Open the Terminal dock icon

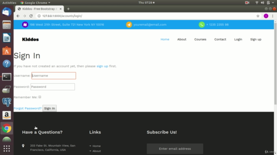click(x=6, y=77)
